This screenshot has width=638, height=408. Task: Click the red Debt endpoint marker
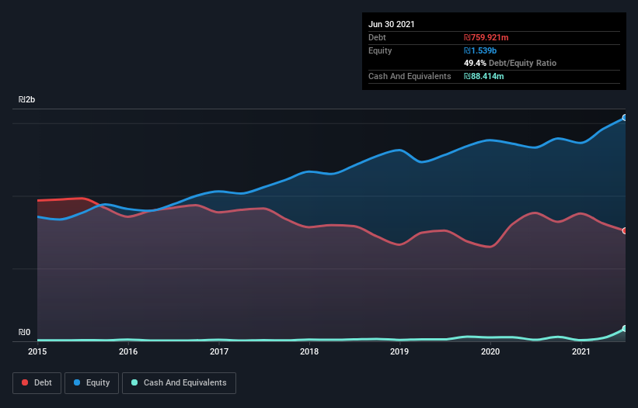point(625,230)
